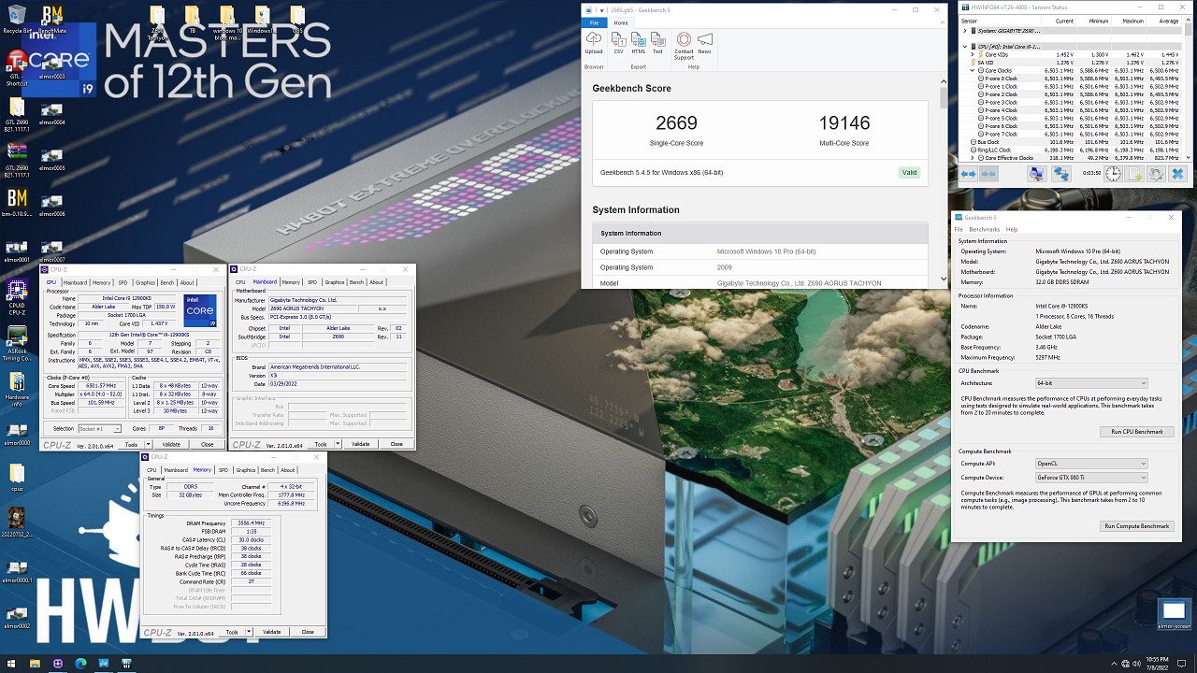This screenshot has width=1197, height=673.
Task: Open bm-0.10.9 desktop icon
Action: click(x=17, y=203)
